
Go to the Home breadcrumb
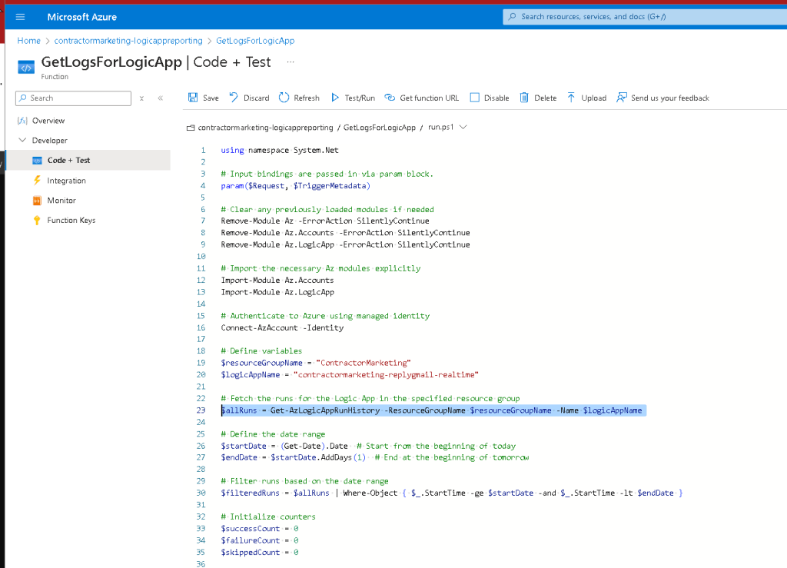pos(28,41)
